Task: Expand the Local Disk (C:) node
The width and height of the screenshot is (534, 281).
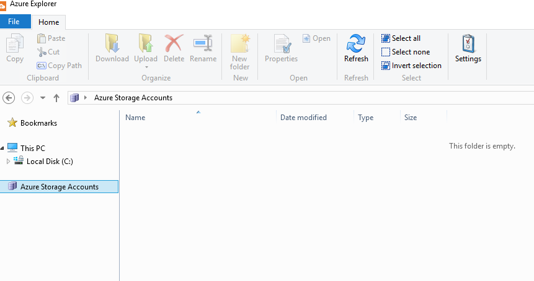Action: coord(8,162)
